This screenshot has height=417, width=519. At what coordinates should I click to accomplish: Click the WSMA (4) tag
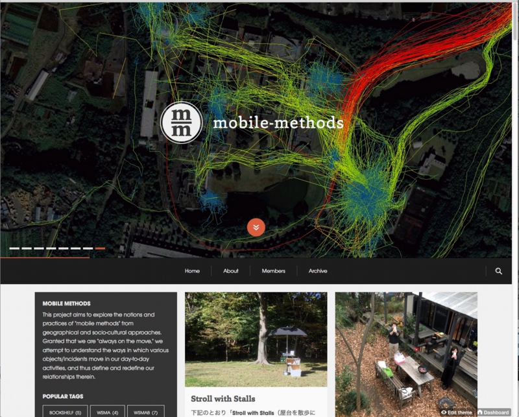point(107,412)
